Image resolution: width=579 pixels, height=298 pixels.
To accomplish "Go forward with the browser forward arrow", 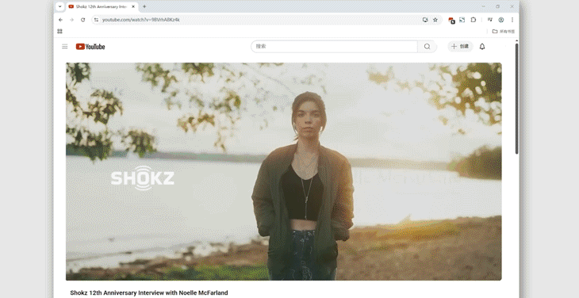I will [x=71, y=20].
